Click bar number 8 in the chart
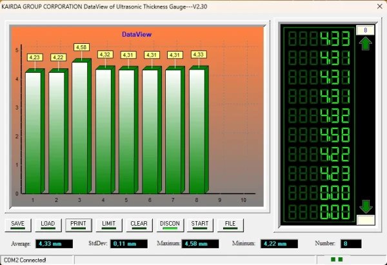The width and height of the screenshot is (387, 265). (199, 130)
